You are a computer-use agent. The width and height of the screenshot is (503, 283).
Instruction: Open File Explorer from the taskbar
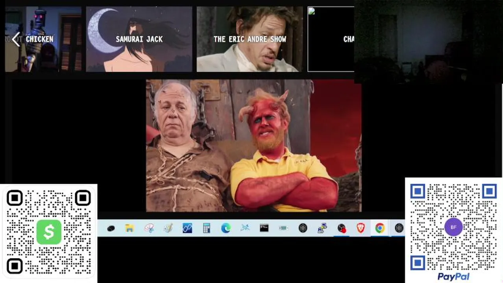[129, 228]
